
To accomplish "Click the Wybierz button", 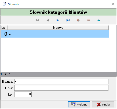I will click(79, 104).
